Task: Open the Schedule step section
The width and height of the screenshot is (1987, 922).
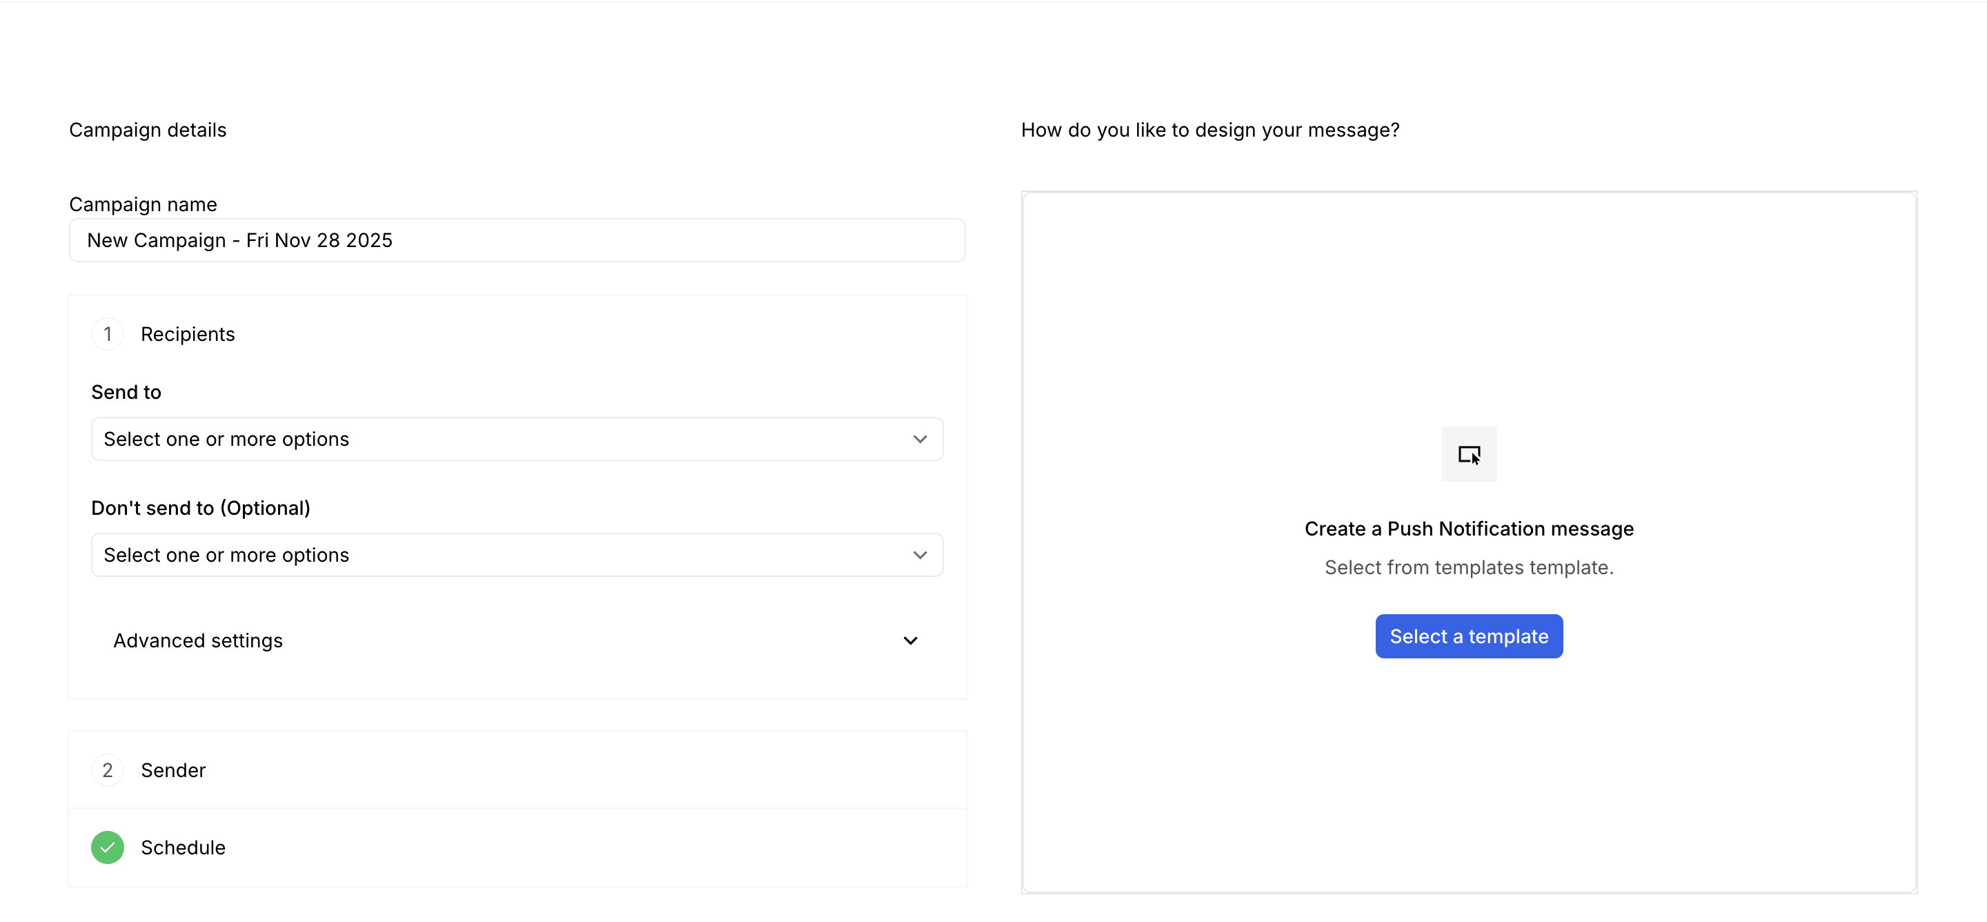Action: 183,847
